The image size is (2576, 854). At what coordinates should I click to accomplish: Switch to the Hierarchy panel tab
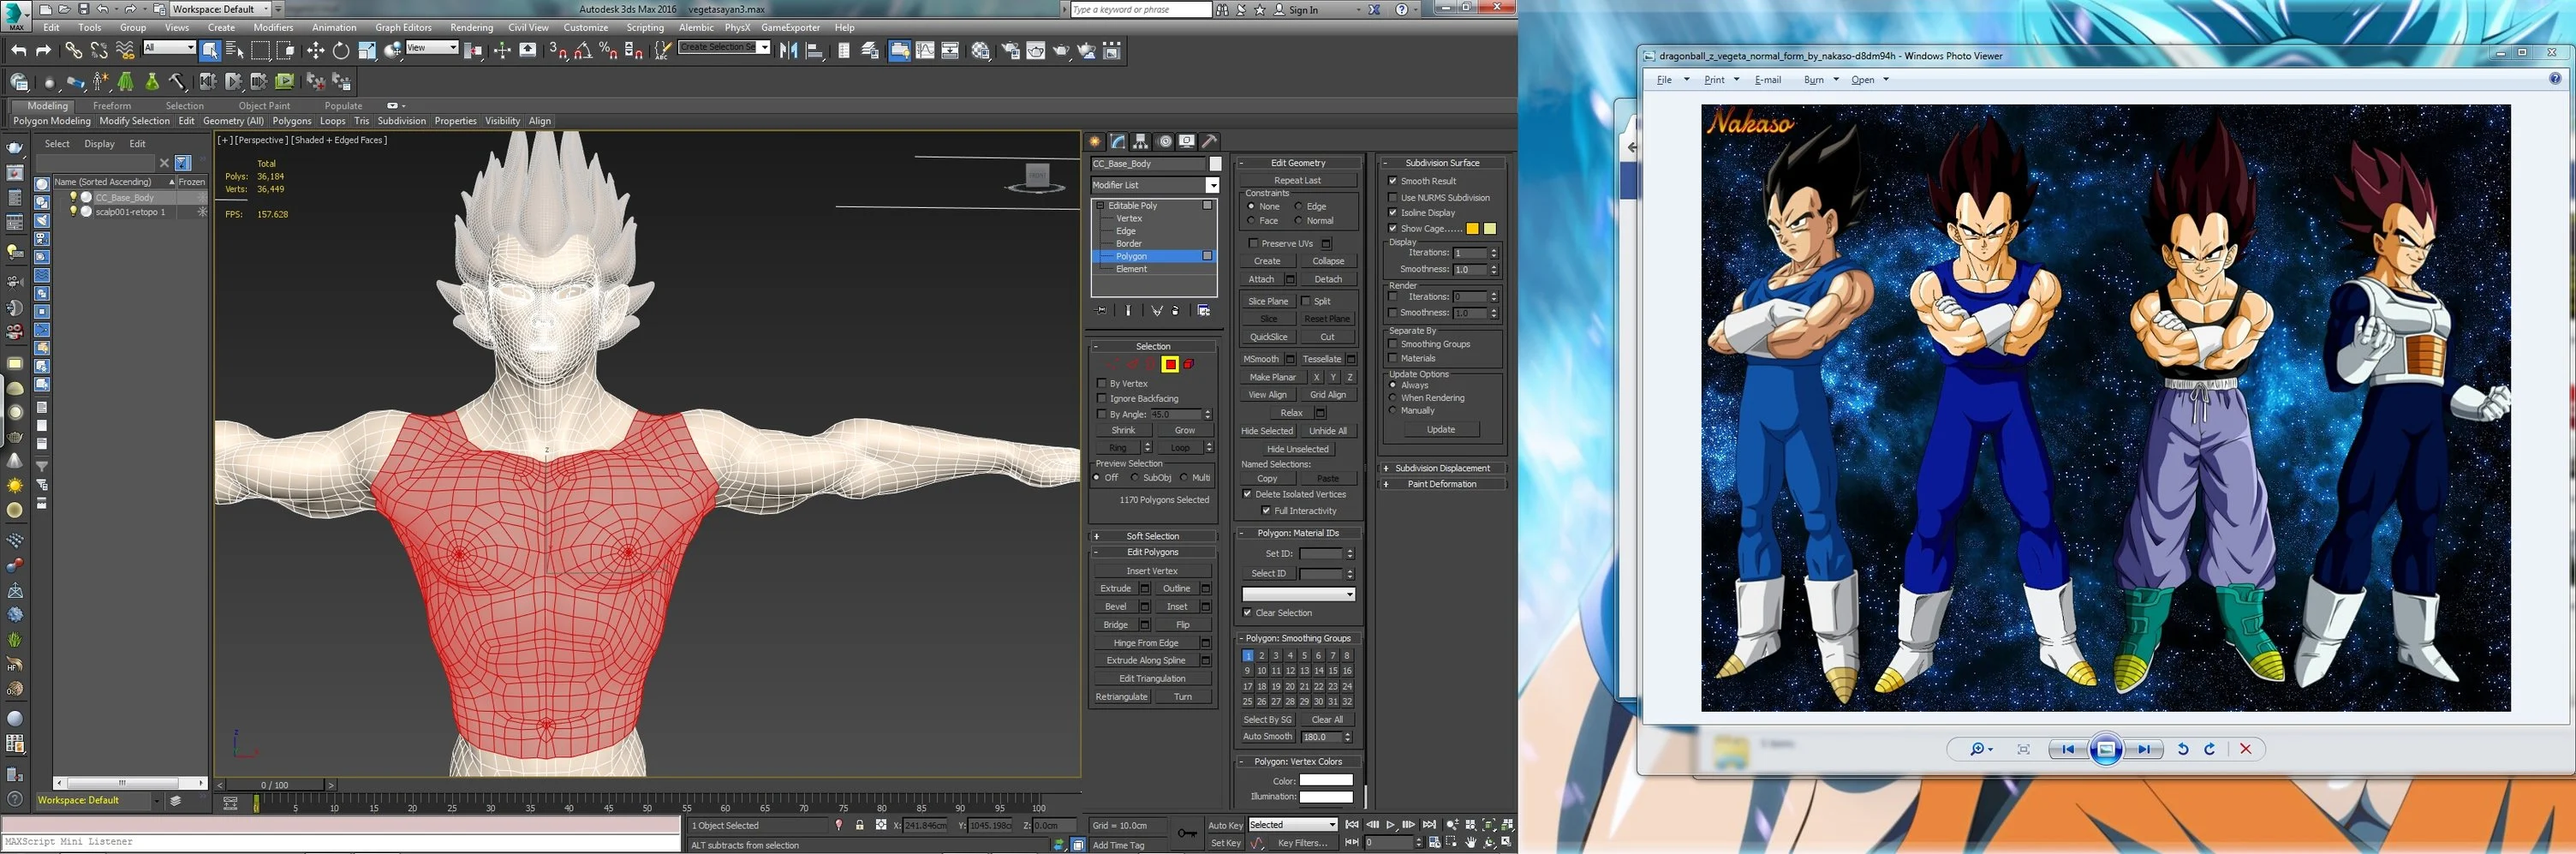1141,141
